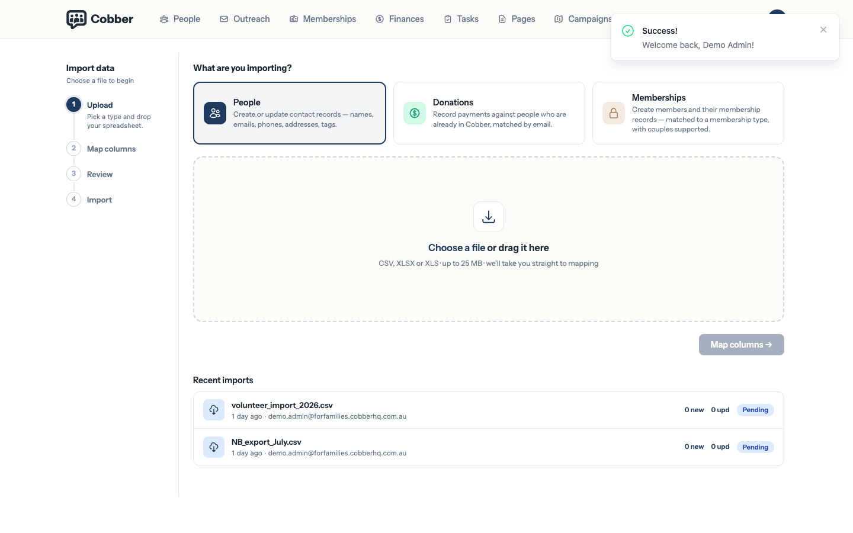The height and width of the screenshot is (533, 853).
Task: Click the file format hint 'CSV, XLSX or XLS'
Action: click(x=409, y=264)
